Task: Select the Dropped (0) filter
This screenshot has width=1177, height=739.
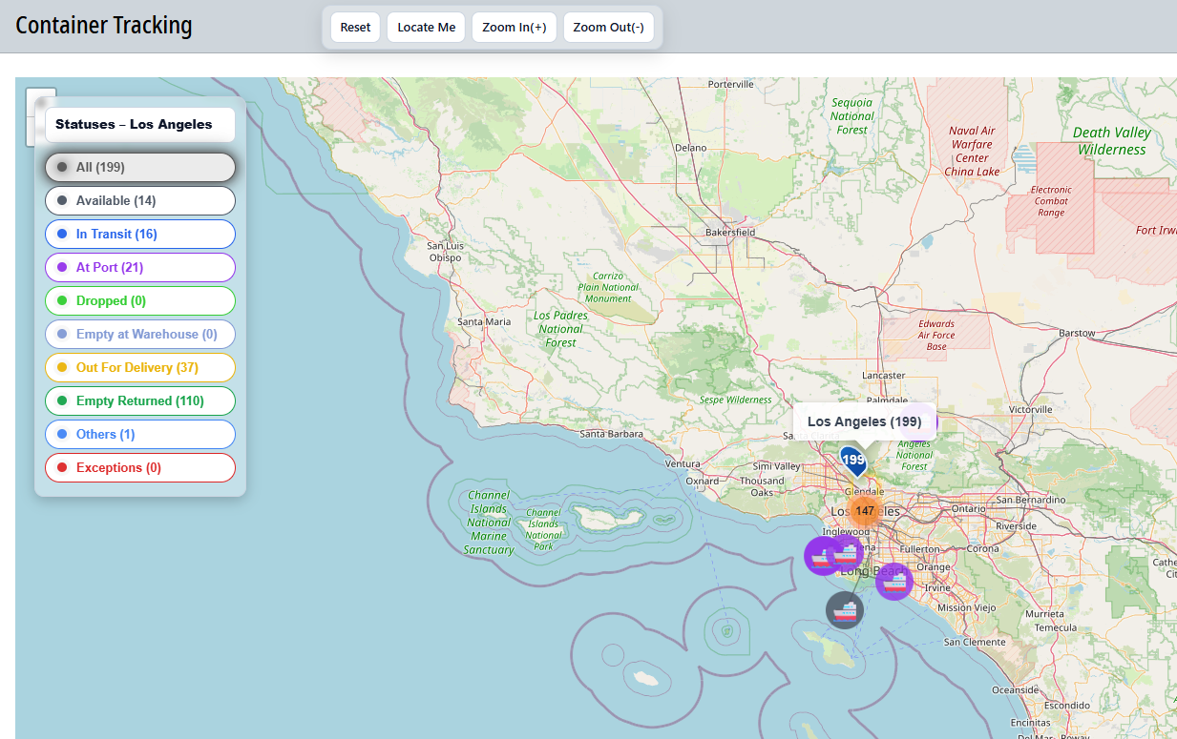Action: click(x=140, y=301)
